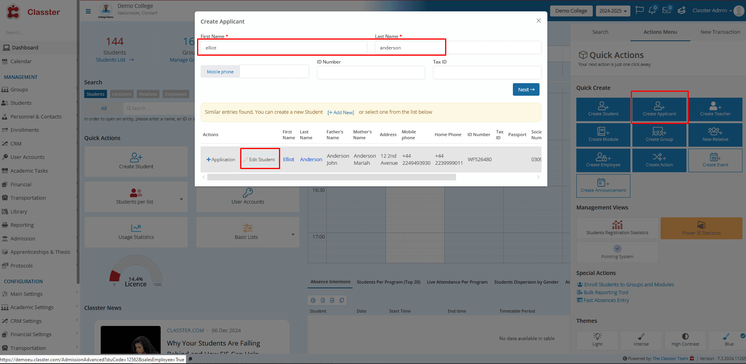Open the messages envelope icon

tap(667, 10)
